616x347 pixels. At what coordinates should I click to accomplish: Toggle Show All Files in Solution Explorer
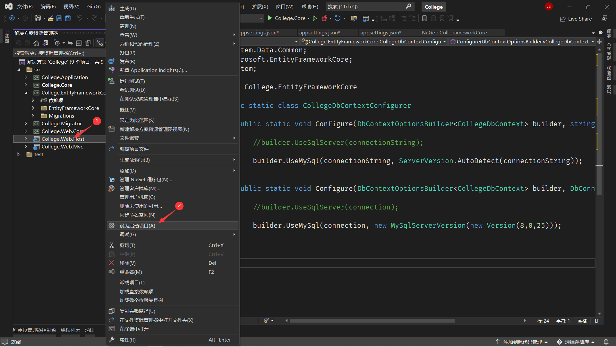coord(88,43)
